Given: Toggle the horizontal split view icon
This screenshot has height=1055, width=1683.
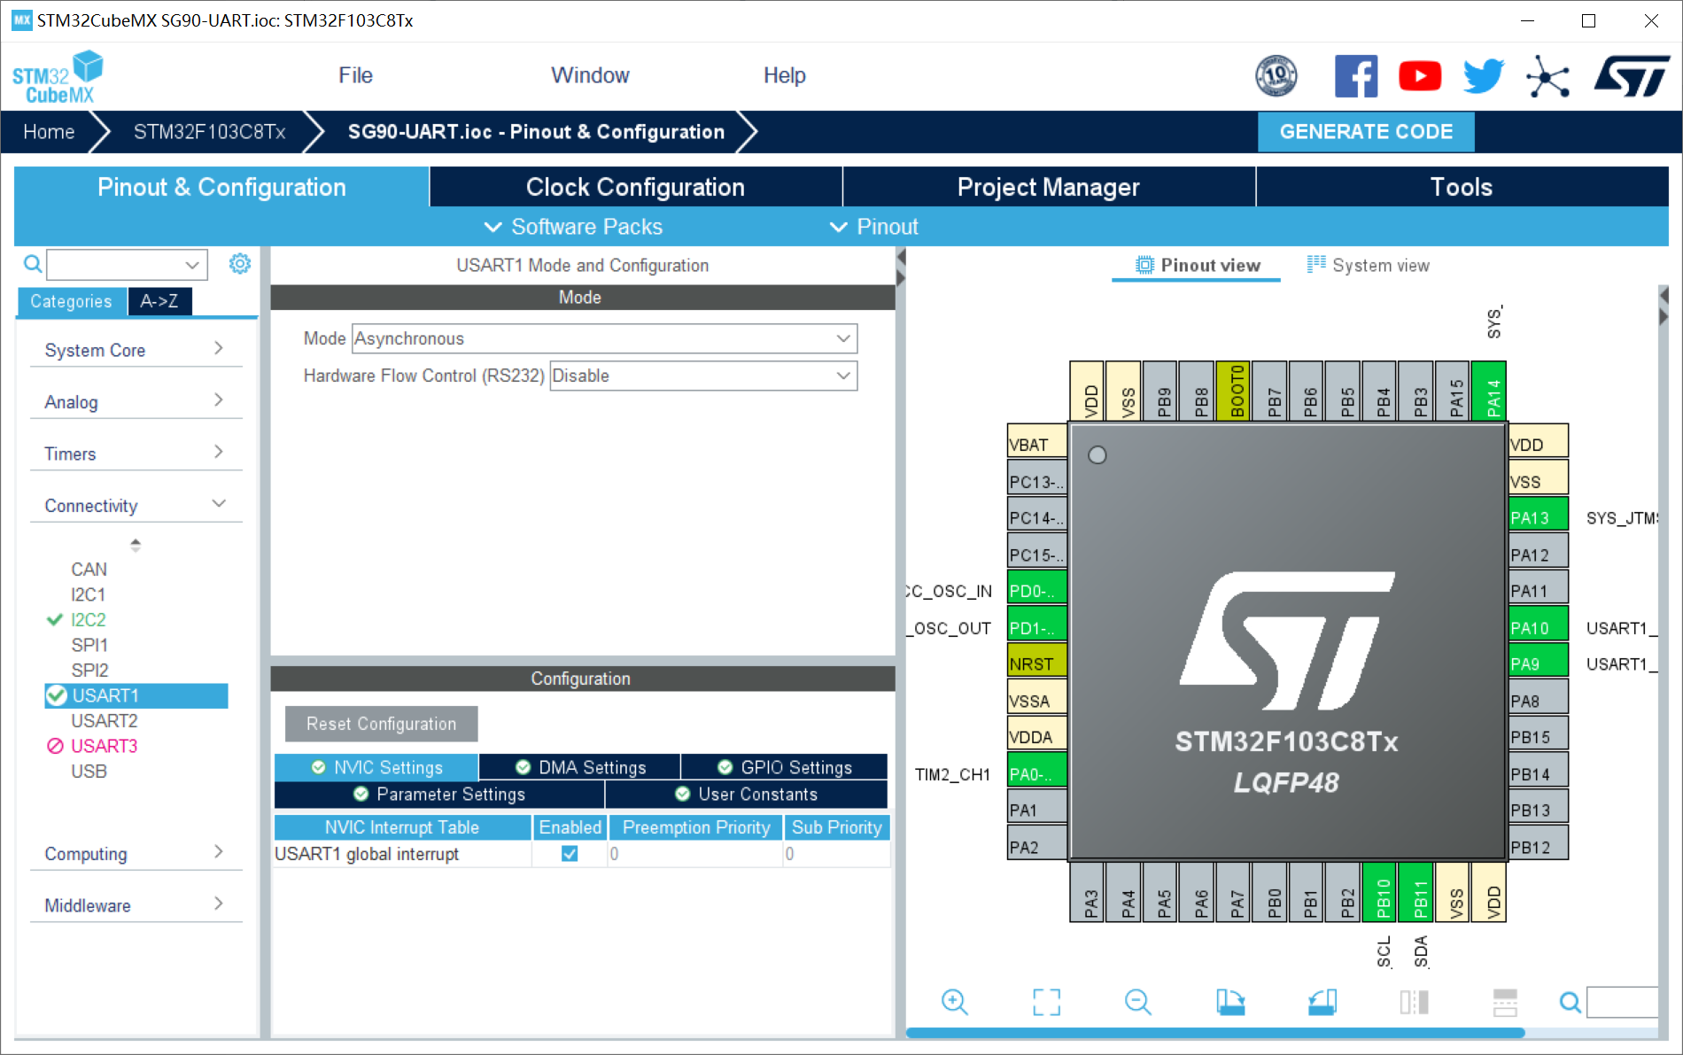Looking at the screenshot, I should tap(1505, 1002).
